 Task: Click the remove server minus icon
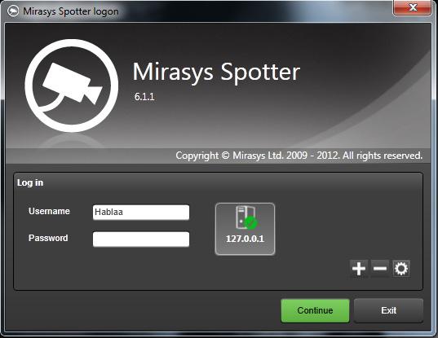tap(380, 269)
